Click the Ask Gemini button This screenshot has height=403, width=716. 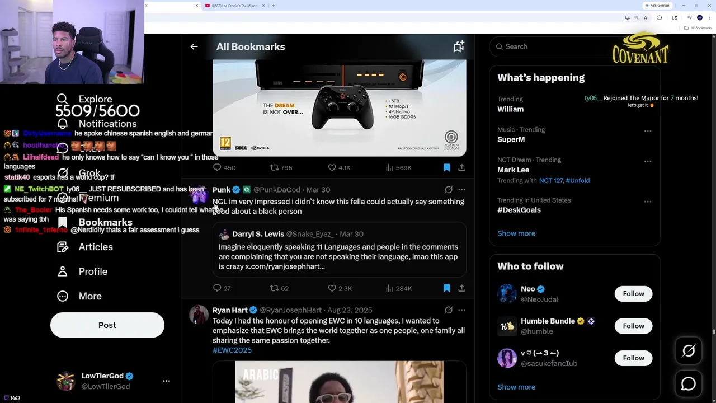(x=657, y=6)
